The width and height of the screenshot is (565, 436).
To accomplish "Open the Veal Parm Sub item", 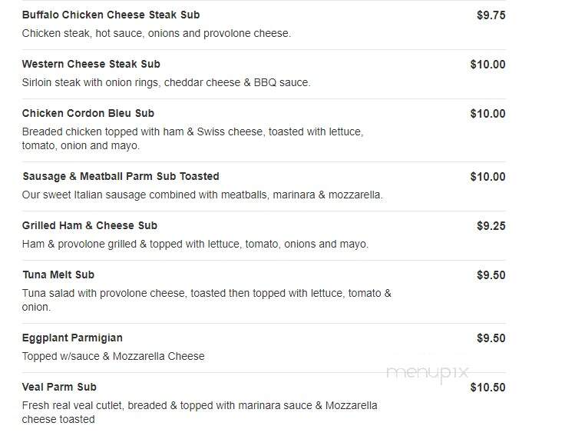I will (x=59, y=387).
